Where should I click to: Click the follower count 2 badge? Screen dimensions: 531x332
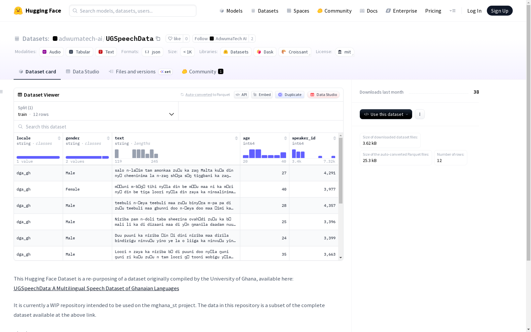252,39
